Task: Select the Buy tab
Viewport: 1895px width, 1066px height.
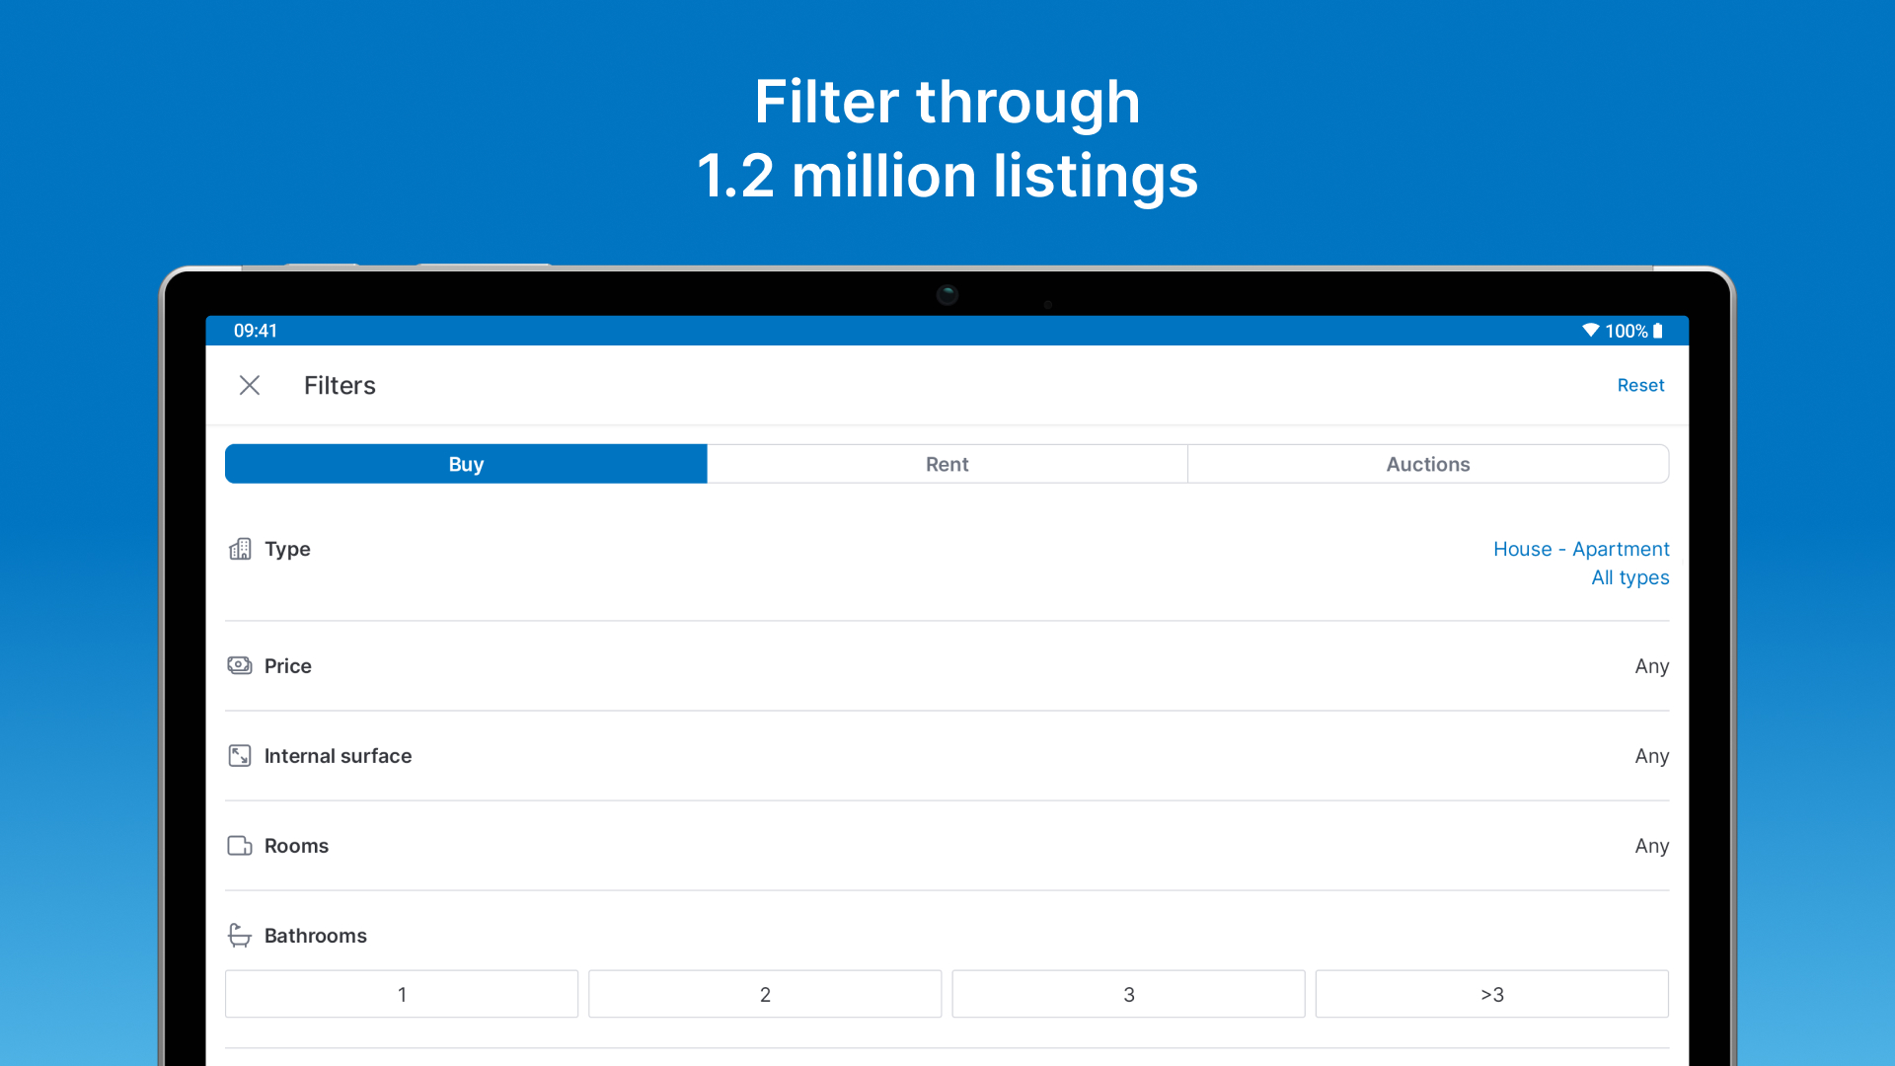Action: pyautogui.click(x=466, y=464)
